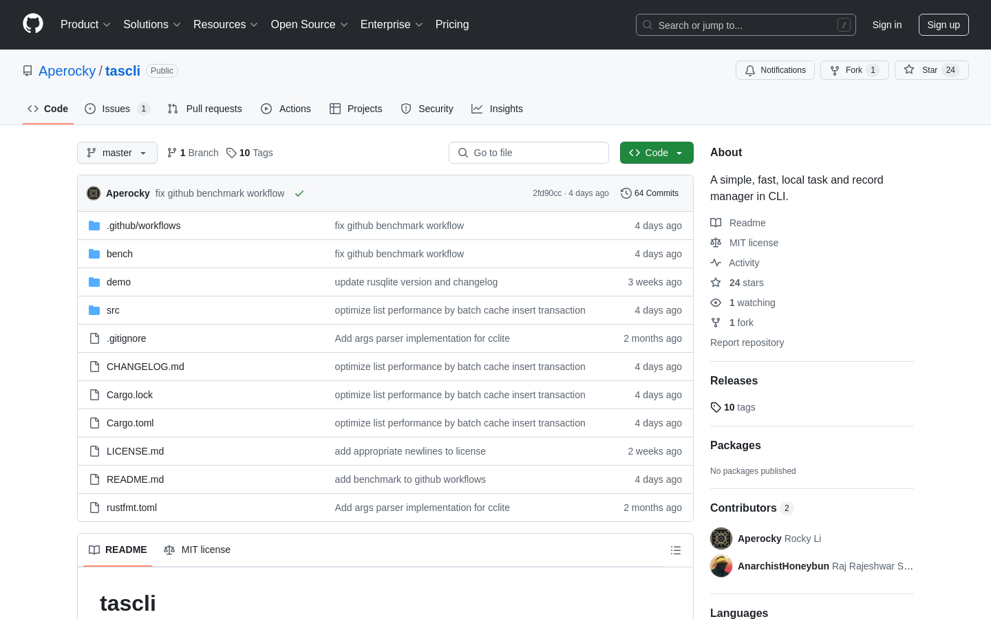View the 64 Commits history

pyautogui.click(x=650, y=193)
